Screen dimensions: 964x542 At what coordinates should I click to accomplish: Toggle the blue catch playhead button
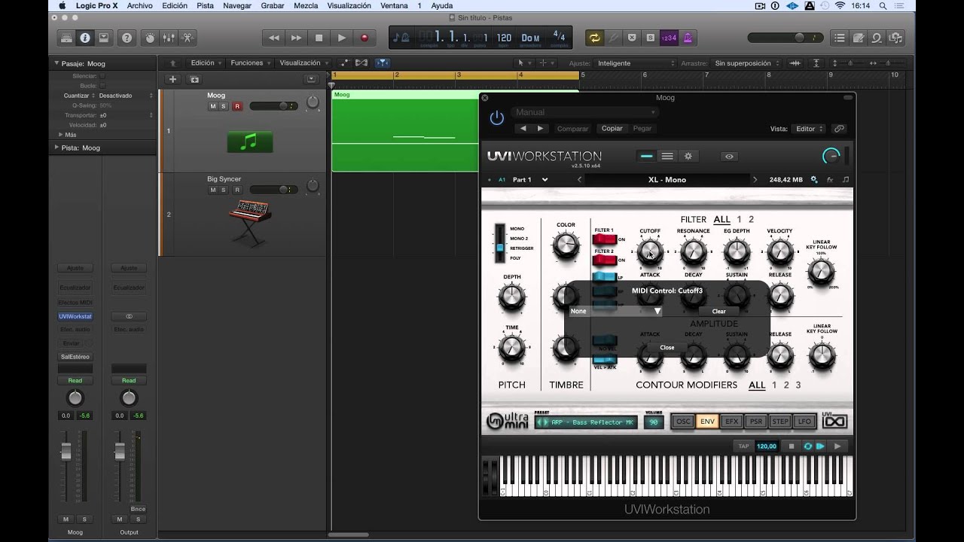[383, 63]
